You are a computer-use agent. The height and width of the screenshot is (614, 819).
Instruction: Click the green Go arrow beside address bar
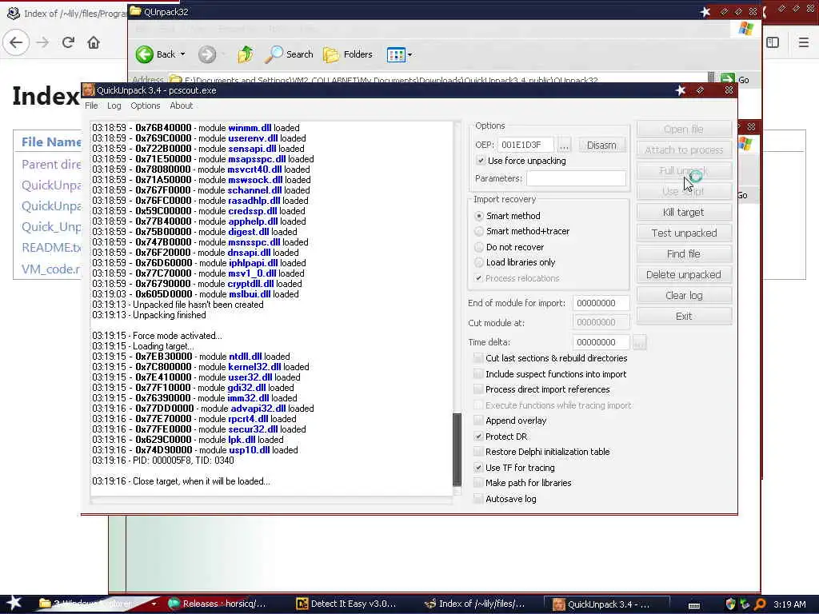(x=728, y=79)
